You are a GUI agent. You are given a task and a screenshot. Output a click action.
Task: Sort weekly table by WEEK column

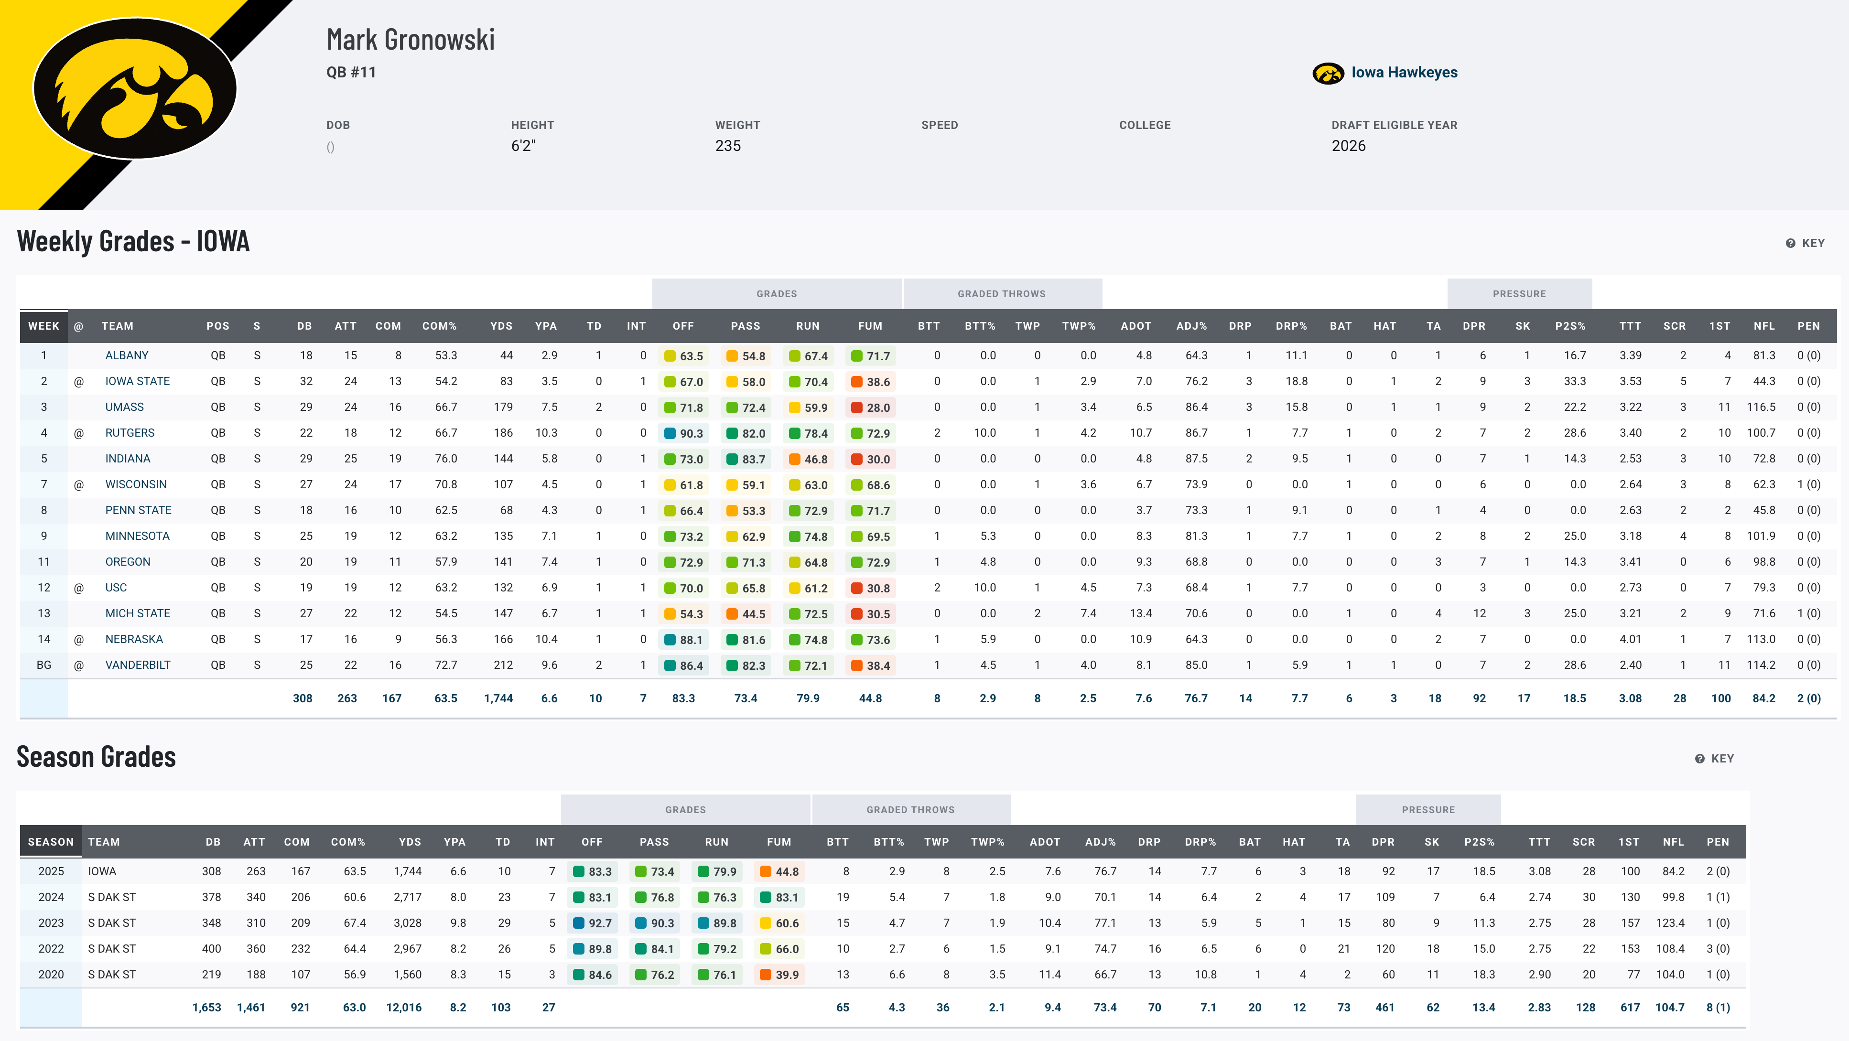[x=43, y=326]
